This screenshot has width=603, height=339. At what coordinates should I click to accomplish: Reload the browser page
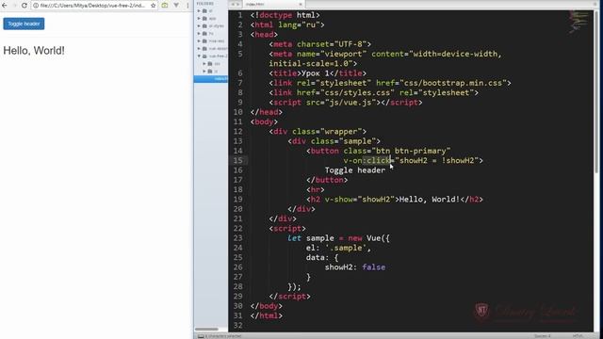click(24, 6)
